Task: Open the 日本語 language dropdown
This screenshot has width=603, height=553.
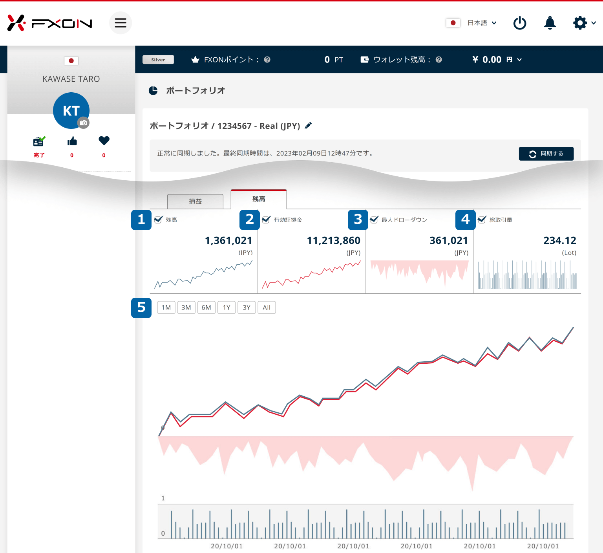Action: (482, 23)
